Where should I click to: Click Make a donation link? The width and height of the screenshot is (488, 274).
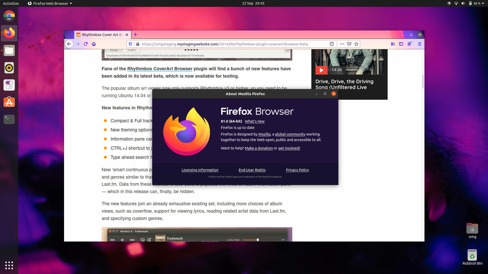point(259,148)
